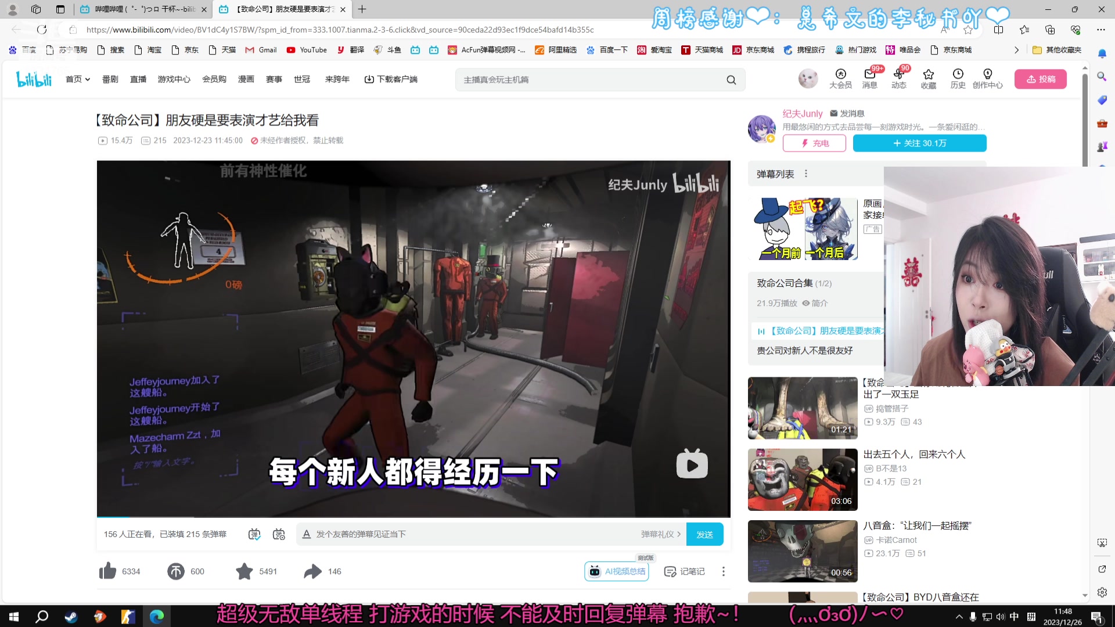Open browser settings and more menu
This screenshot has width=1115, height=627.
point(1100,30)
